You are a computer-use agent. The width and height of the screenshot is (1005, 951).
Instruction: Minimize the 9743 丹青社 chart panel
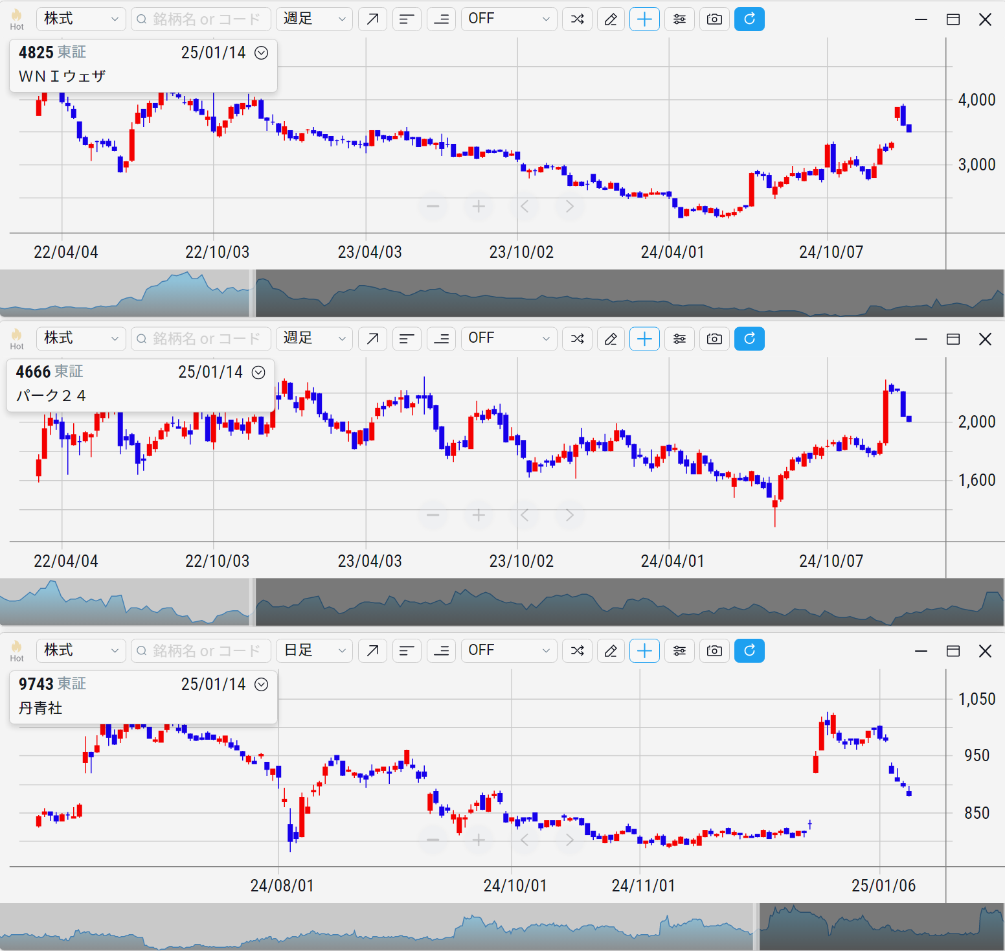pyautogui.click(x=921, y=651)
